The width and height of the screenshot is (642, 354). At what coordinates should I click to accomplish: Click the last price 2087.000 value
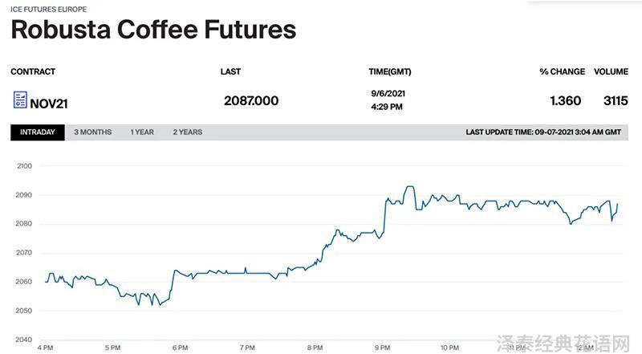coord(251,101)
